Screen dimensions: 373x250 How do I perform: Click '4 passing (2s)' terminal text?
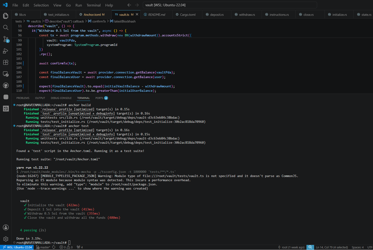coord(33,230)
